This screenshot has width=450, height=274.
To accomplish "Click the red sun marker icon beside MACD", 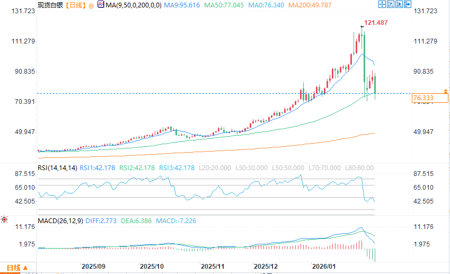I will point(4,220).
